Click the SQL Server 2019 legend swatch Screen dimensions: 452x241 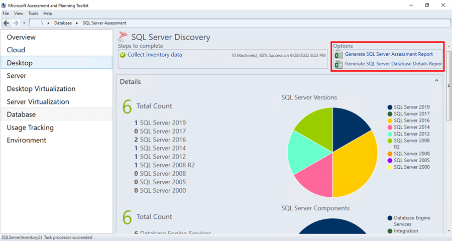click(x=390, y=107)
